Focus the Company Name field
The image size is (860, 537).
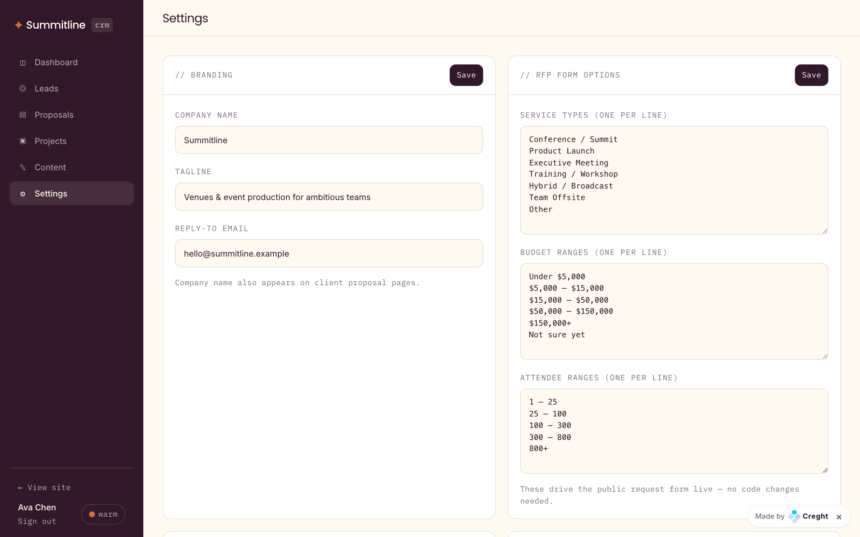pos(329,140)
